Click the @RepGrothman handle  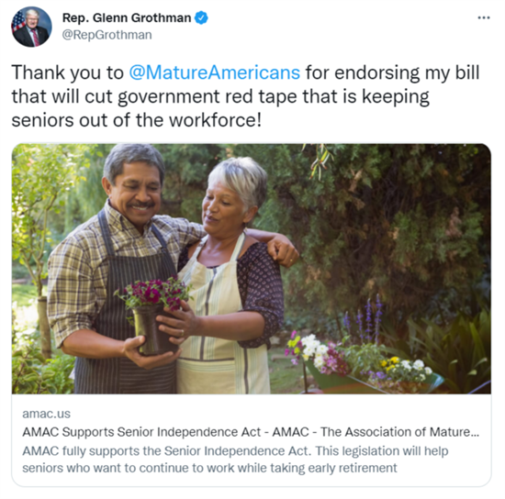pyautogui.click(x=107, y=35)
